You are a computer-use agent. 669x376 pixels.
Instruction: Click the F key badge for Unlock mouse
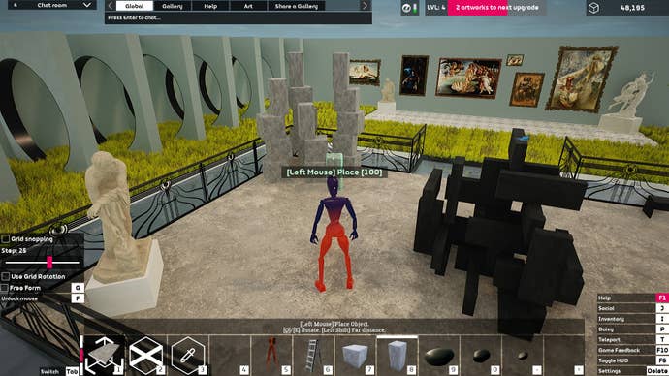coord(78,298)
